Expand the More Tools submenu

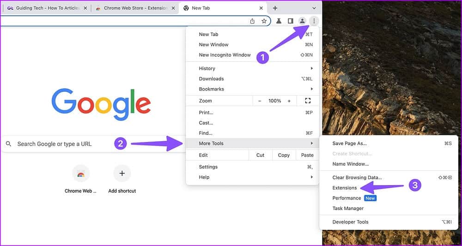(253, 143)
